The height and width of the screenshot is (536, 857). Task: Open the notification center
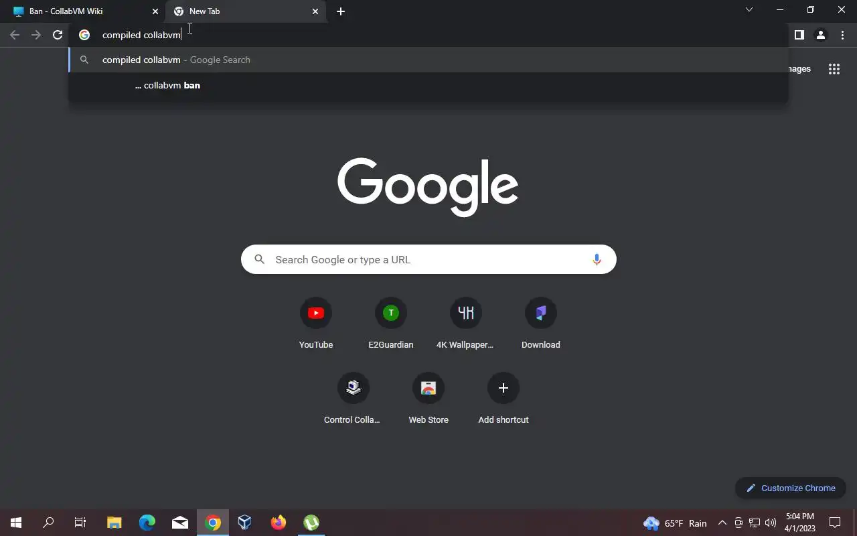click(x=835, y=523)
